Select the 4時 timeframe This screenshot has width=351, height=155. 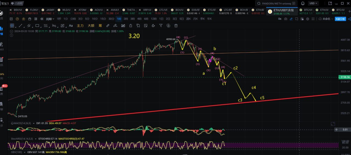tap(139, 19)
